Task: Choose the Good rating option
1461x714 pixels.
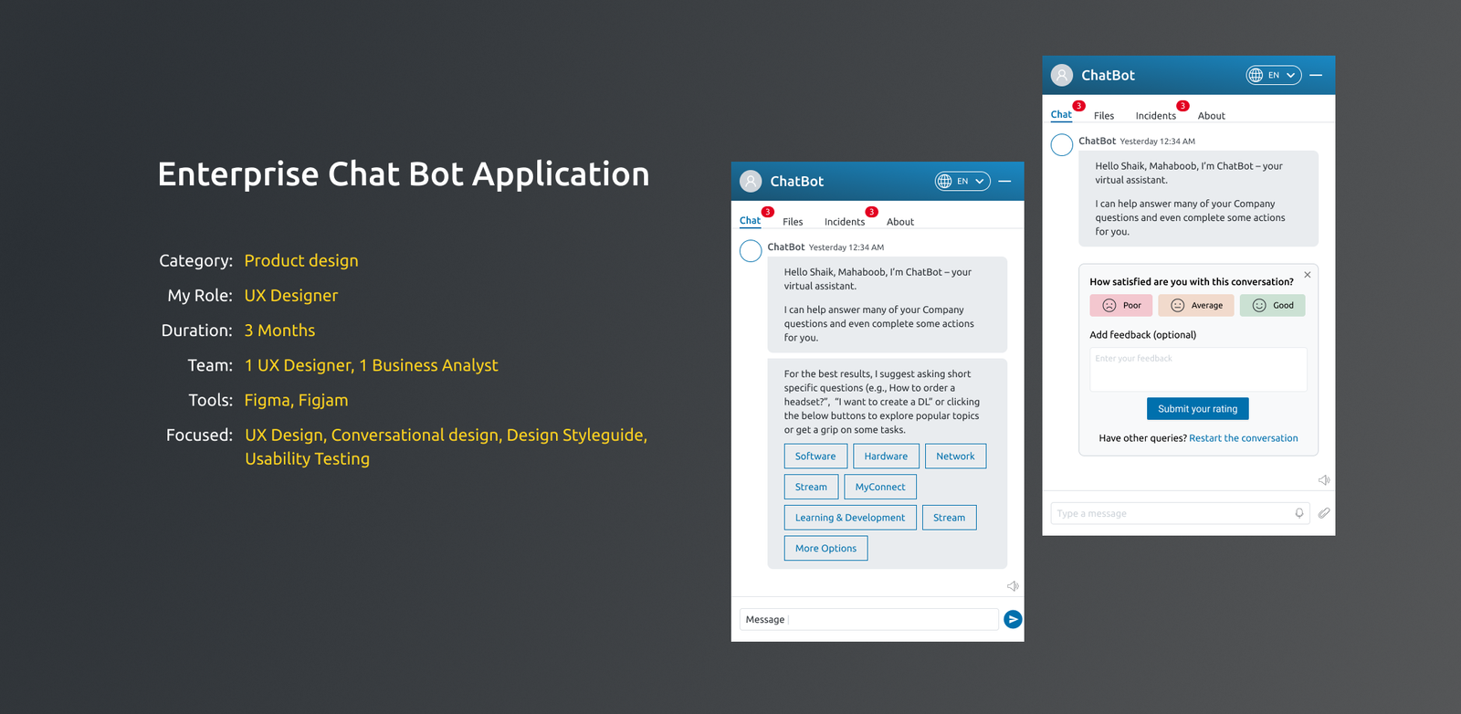Action: [x=1273, y=305]
